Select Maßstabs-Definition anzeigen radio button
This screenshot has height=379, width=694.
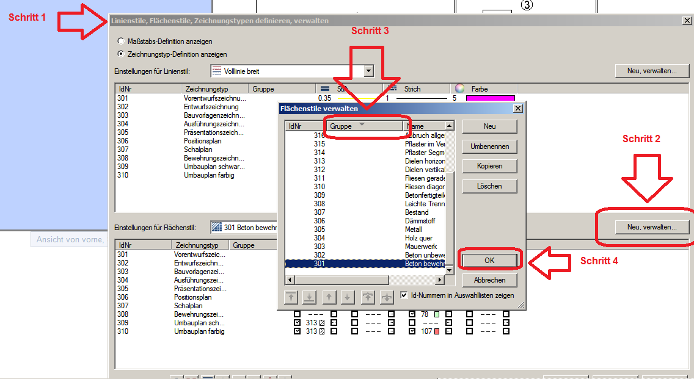pyautogui.click(x=121, y=42)
